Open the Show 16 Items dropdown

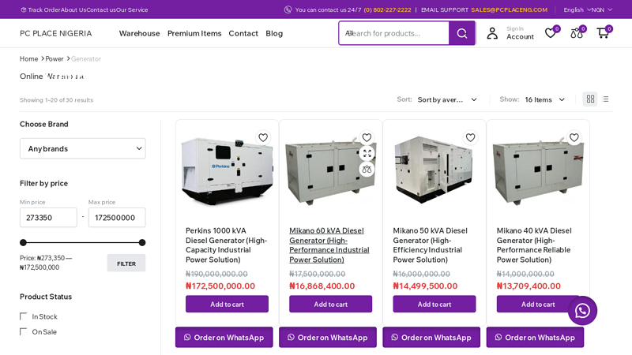coord(544,99)
